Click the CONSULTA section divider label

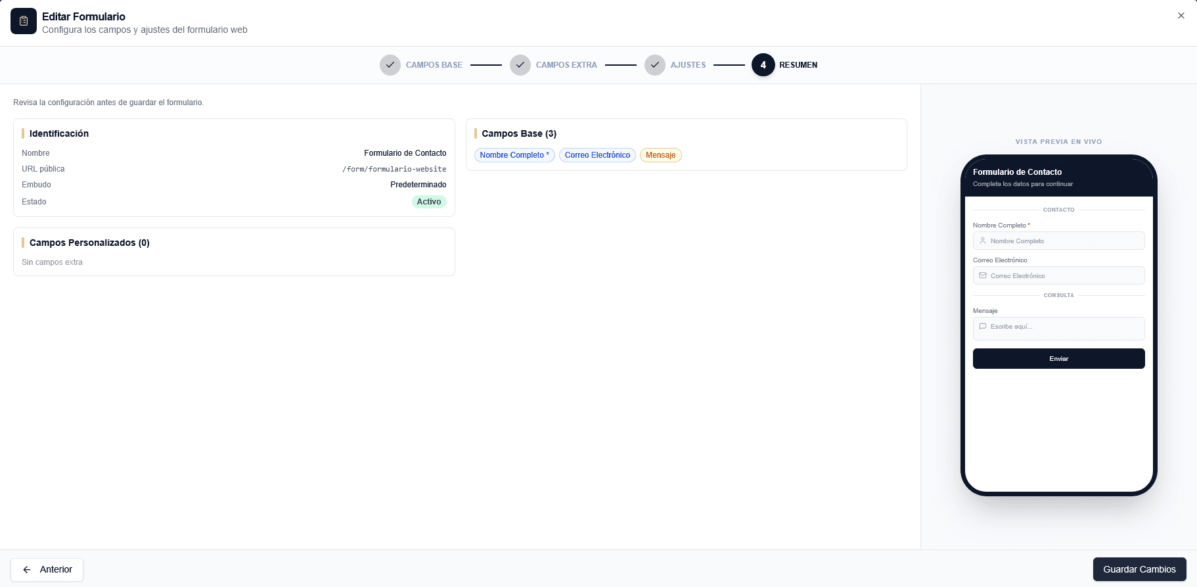tap(1059, 295)
